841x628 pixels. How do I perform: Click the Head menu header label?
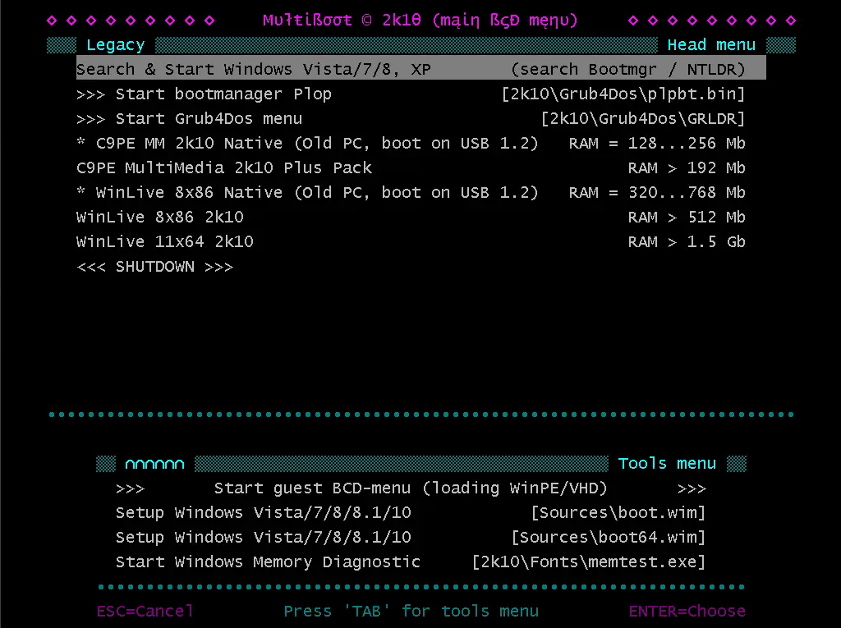tap(711, 45)
